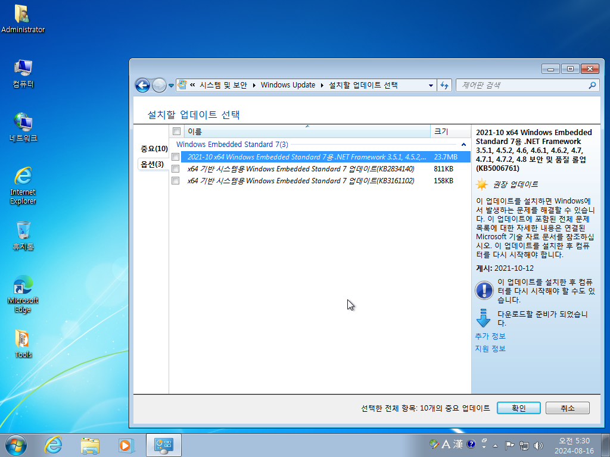The image size is (610, 457).
Task: Launch Internet Explorer from the desktop
Action: click(23, 186)
